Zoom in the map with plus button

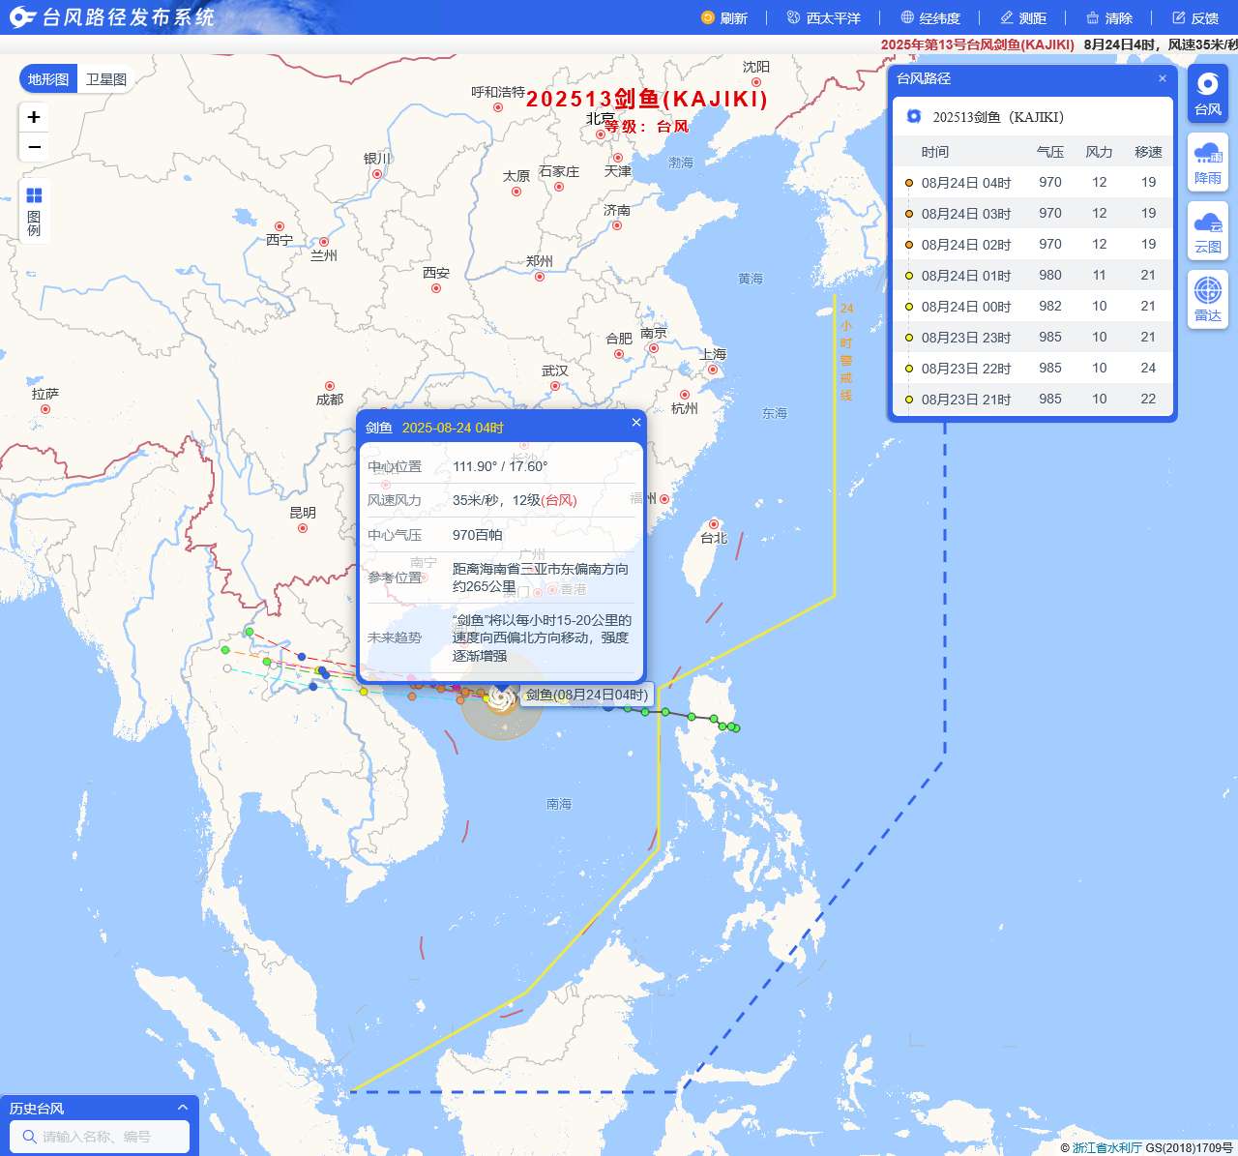click(x=34, y=117)
